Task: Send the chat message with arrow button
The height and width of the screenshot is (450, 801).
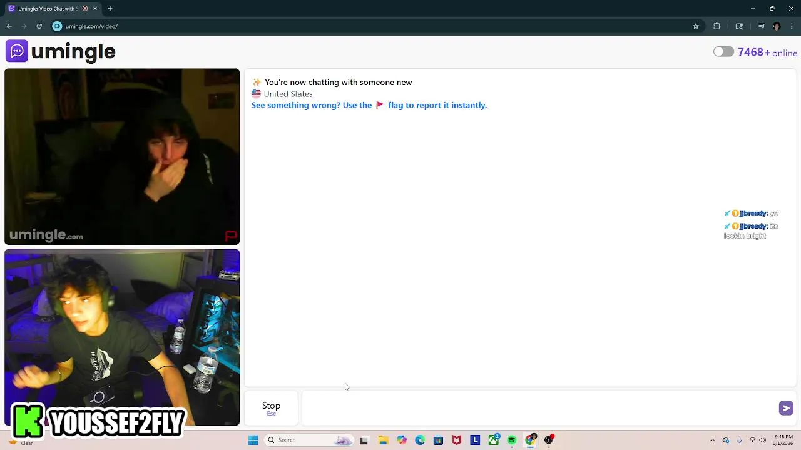Action: (x=786, y=408)
